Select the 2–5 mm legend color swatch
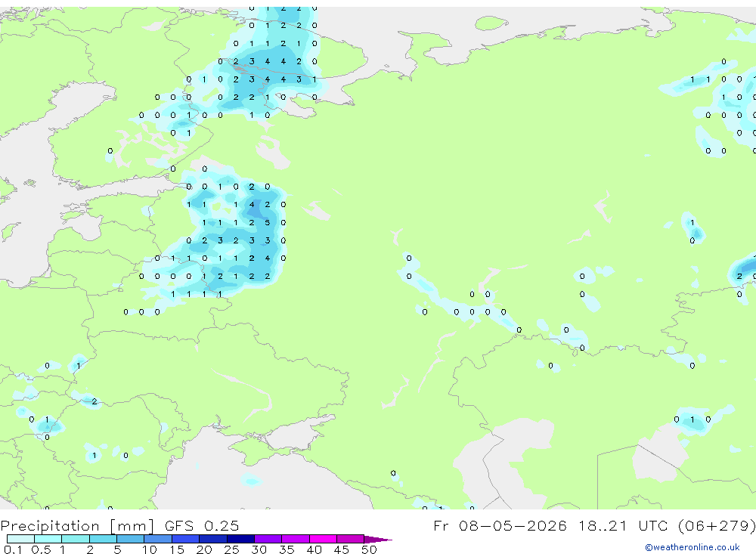Viewport: 756px width, 554px height. (103, 539)
